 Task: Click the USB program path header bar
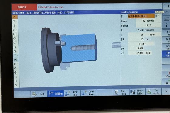pyautogui.click(x=66, y=12)
